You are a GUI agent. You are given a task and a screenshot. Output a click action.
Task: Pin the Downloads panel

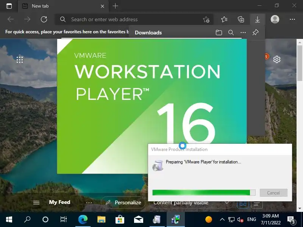(255, 32)
